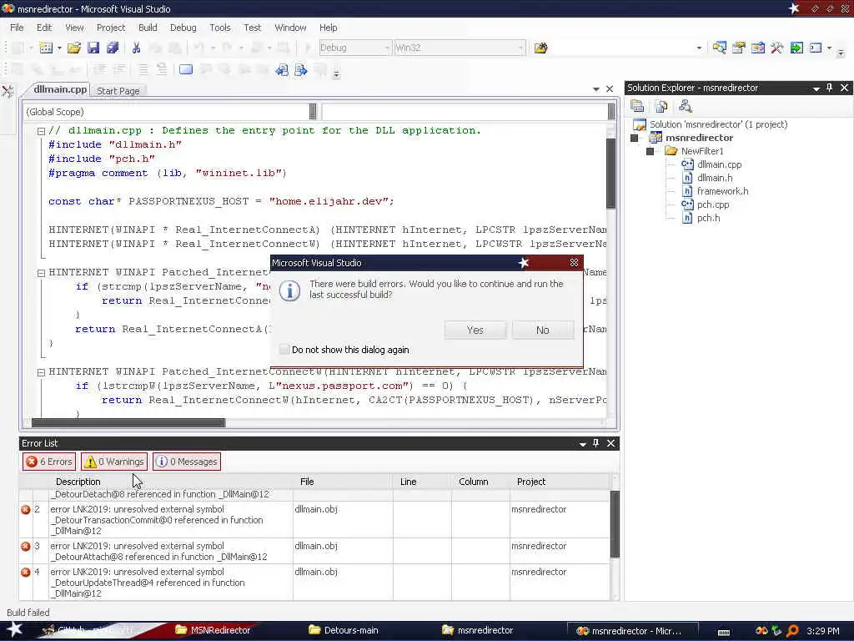
Task: Toggle the 0 Messages filter
Action: click(x=187, y=462)
